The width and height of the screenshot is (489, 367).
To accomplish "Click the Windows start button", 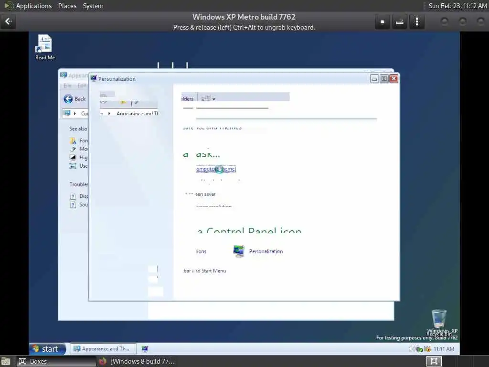I will (47, 349).
